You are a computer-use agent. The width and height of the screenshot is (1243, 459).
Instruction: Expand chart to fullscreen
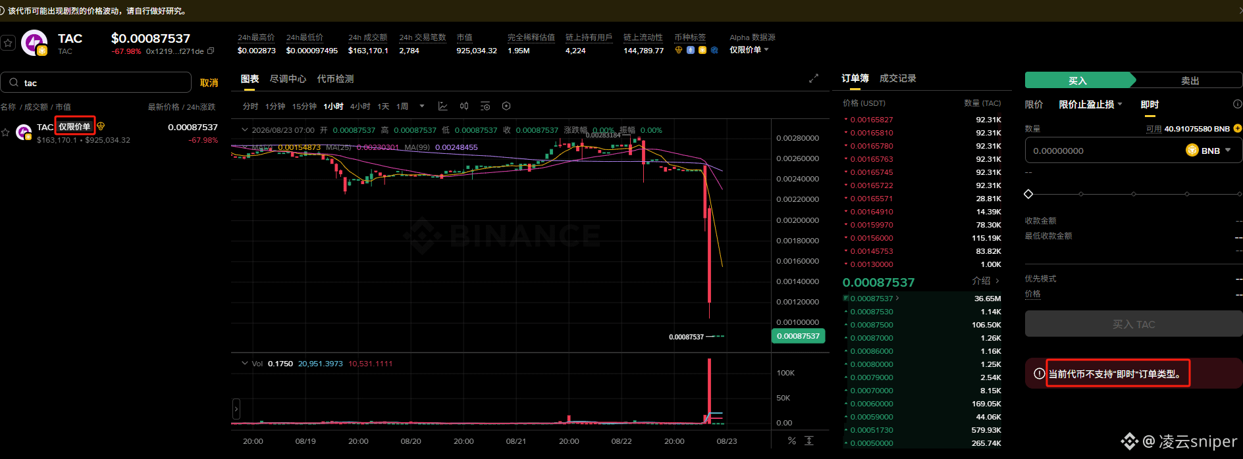pos(814,78)
